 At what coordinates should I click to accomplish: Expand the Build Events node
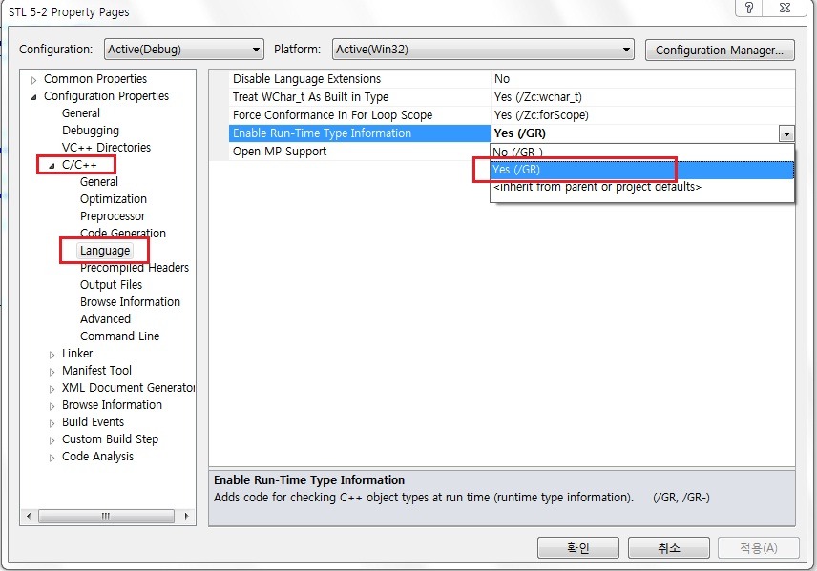click(52, 423)
